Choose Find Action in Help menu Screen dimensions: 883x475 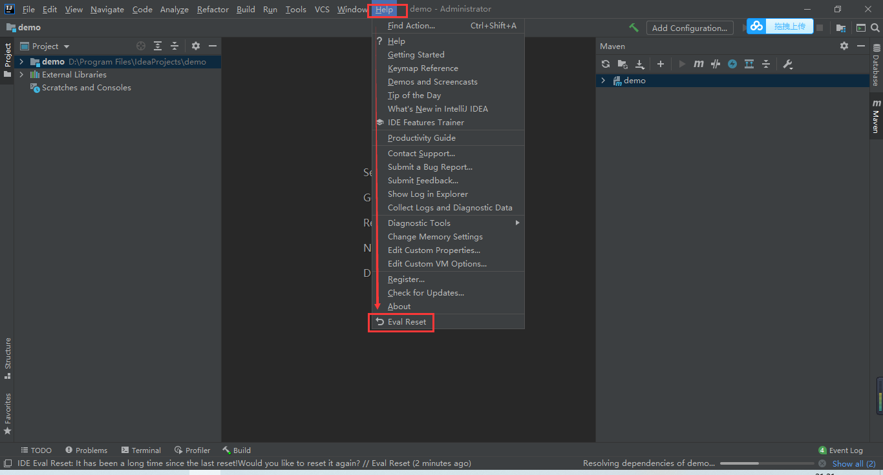448,26
